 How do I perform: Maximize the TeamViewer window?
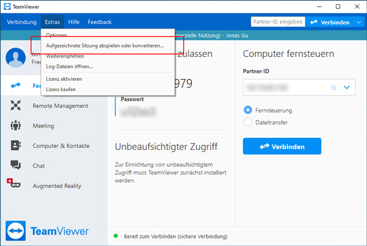click(x=338, y=7)
